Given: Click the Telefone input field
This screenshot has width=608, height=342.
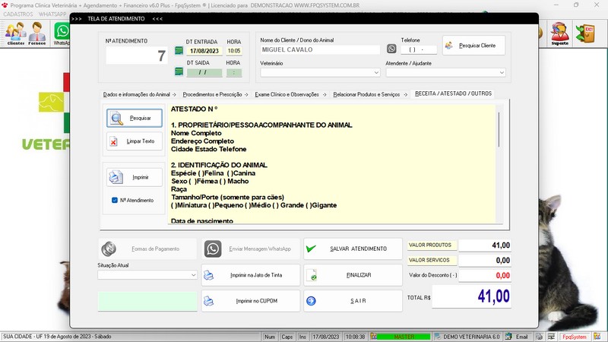Looking at the screenshot, I should click(x=418, y=49).
